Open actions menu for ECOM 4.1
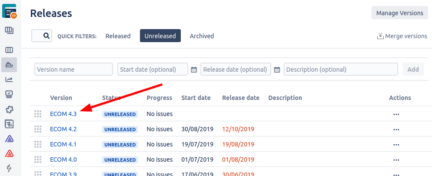The width and height of the screenshot is (432, 176). pyautogui.click(x=395, y=145)
